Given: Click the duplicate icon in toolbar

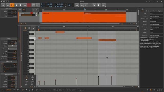Looking at the screenshot, I should 94,5.
